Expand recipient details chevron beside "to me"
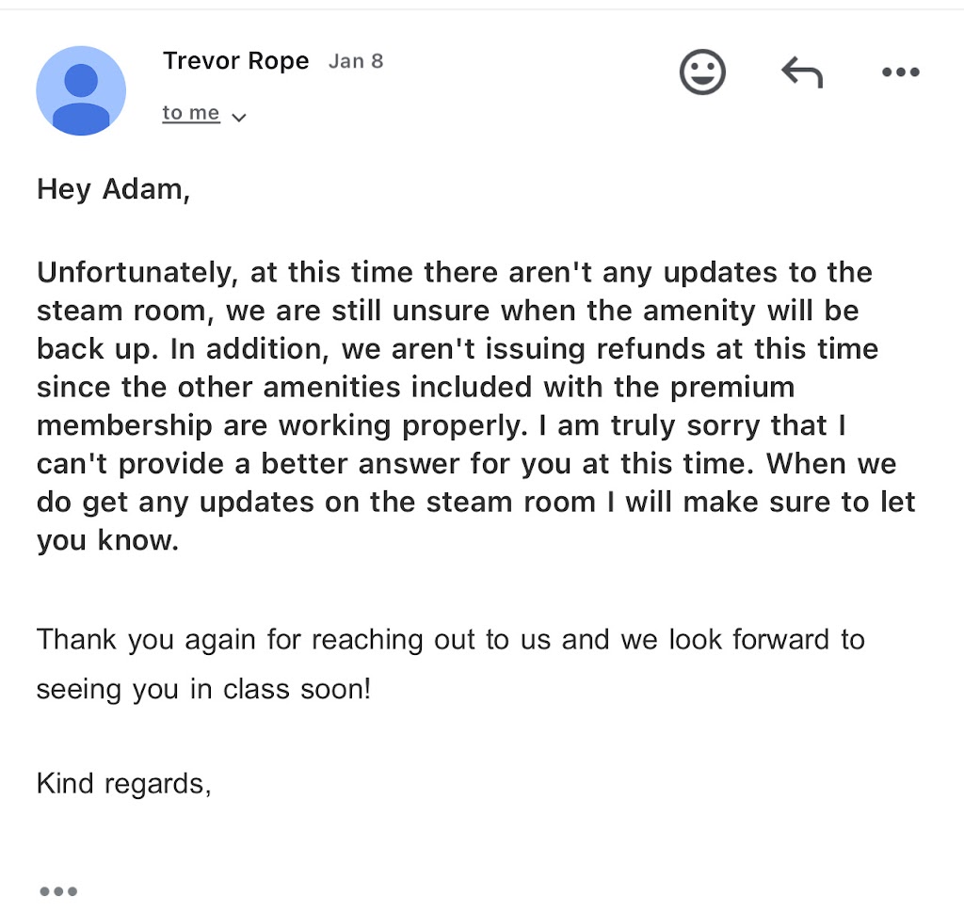This screenshot has width=964, height=911. (x=239, y=118)
